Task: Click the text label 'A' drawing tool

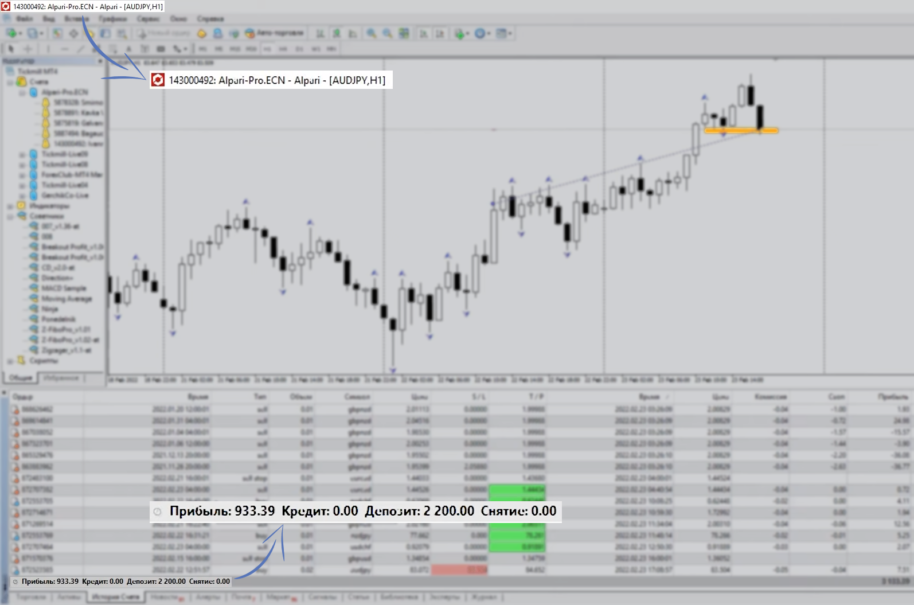Action: coord(129,49)
